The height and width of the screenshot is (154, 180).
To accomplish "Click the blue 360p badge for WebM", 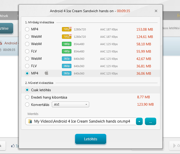I will 67,59.
